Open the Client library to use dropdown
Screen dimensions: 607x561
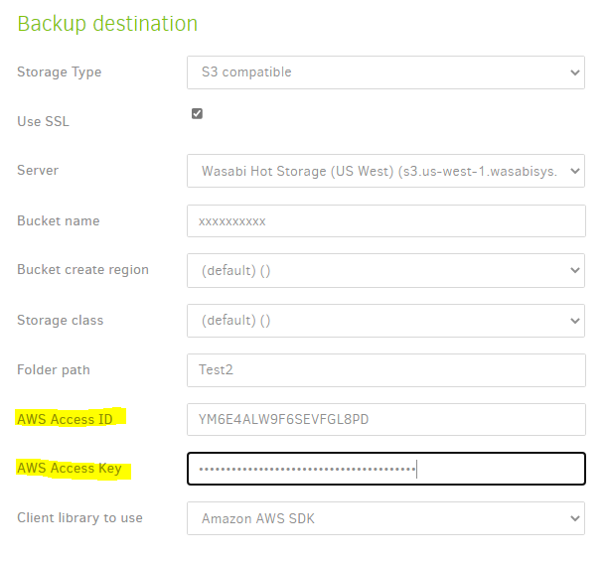click(385, 518)
